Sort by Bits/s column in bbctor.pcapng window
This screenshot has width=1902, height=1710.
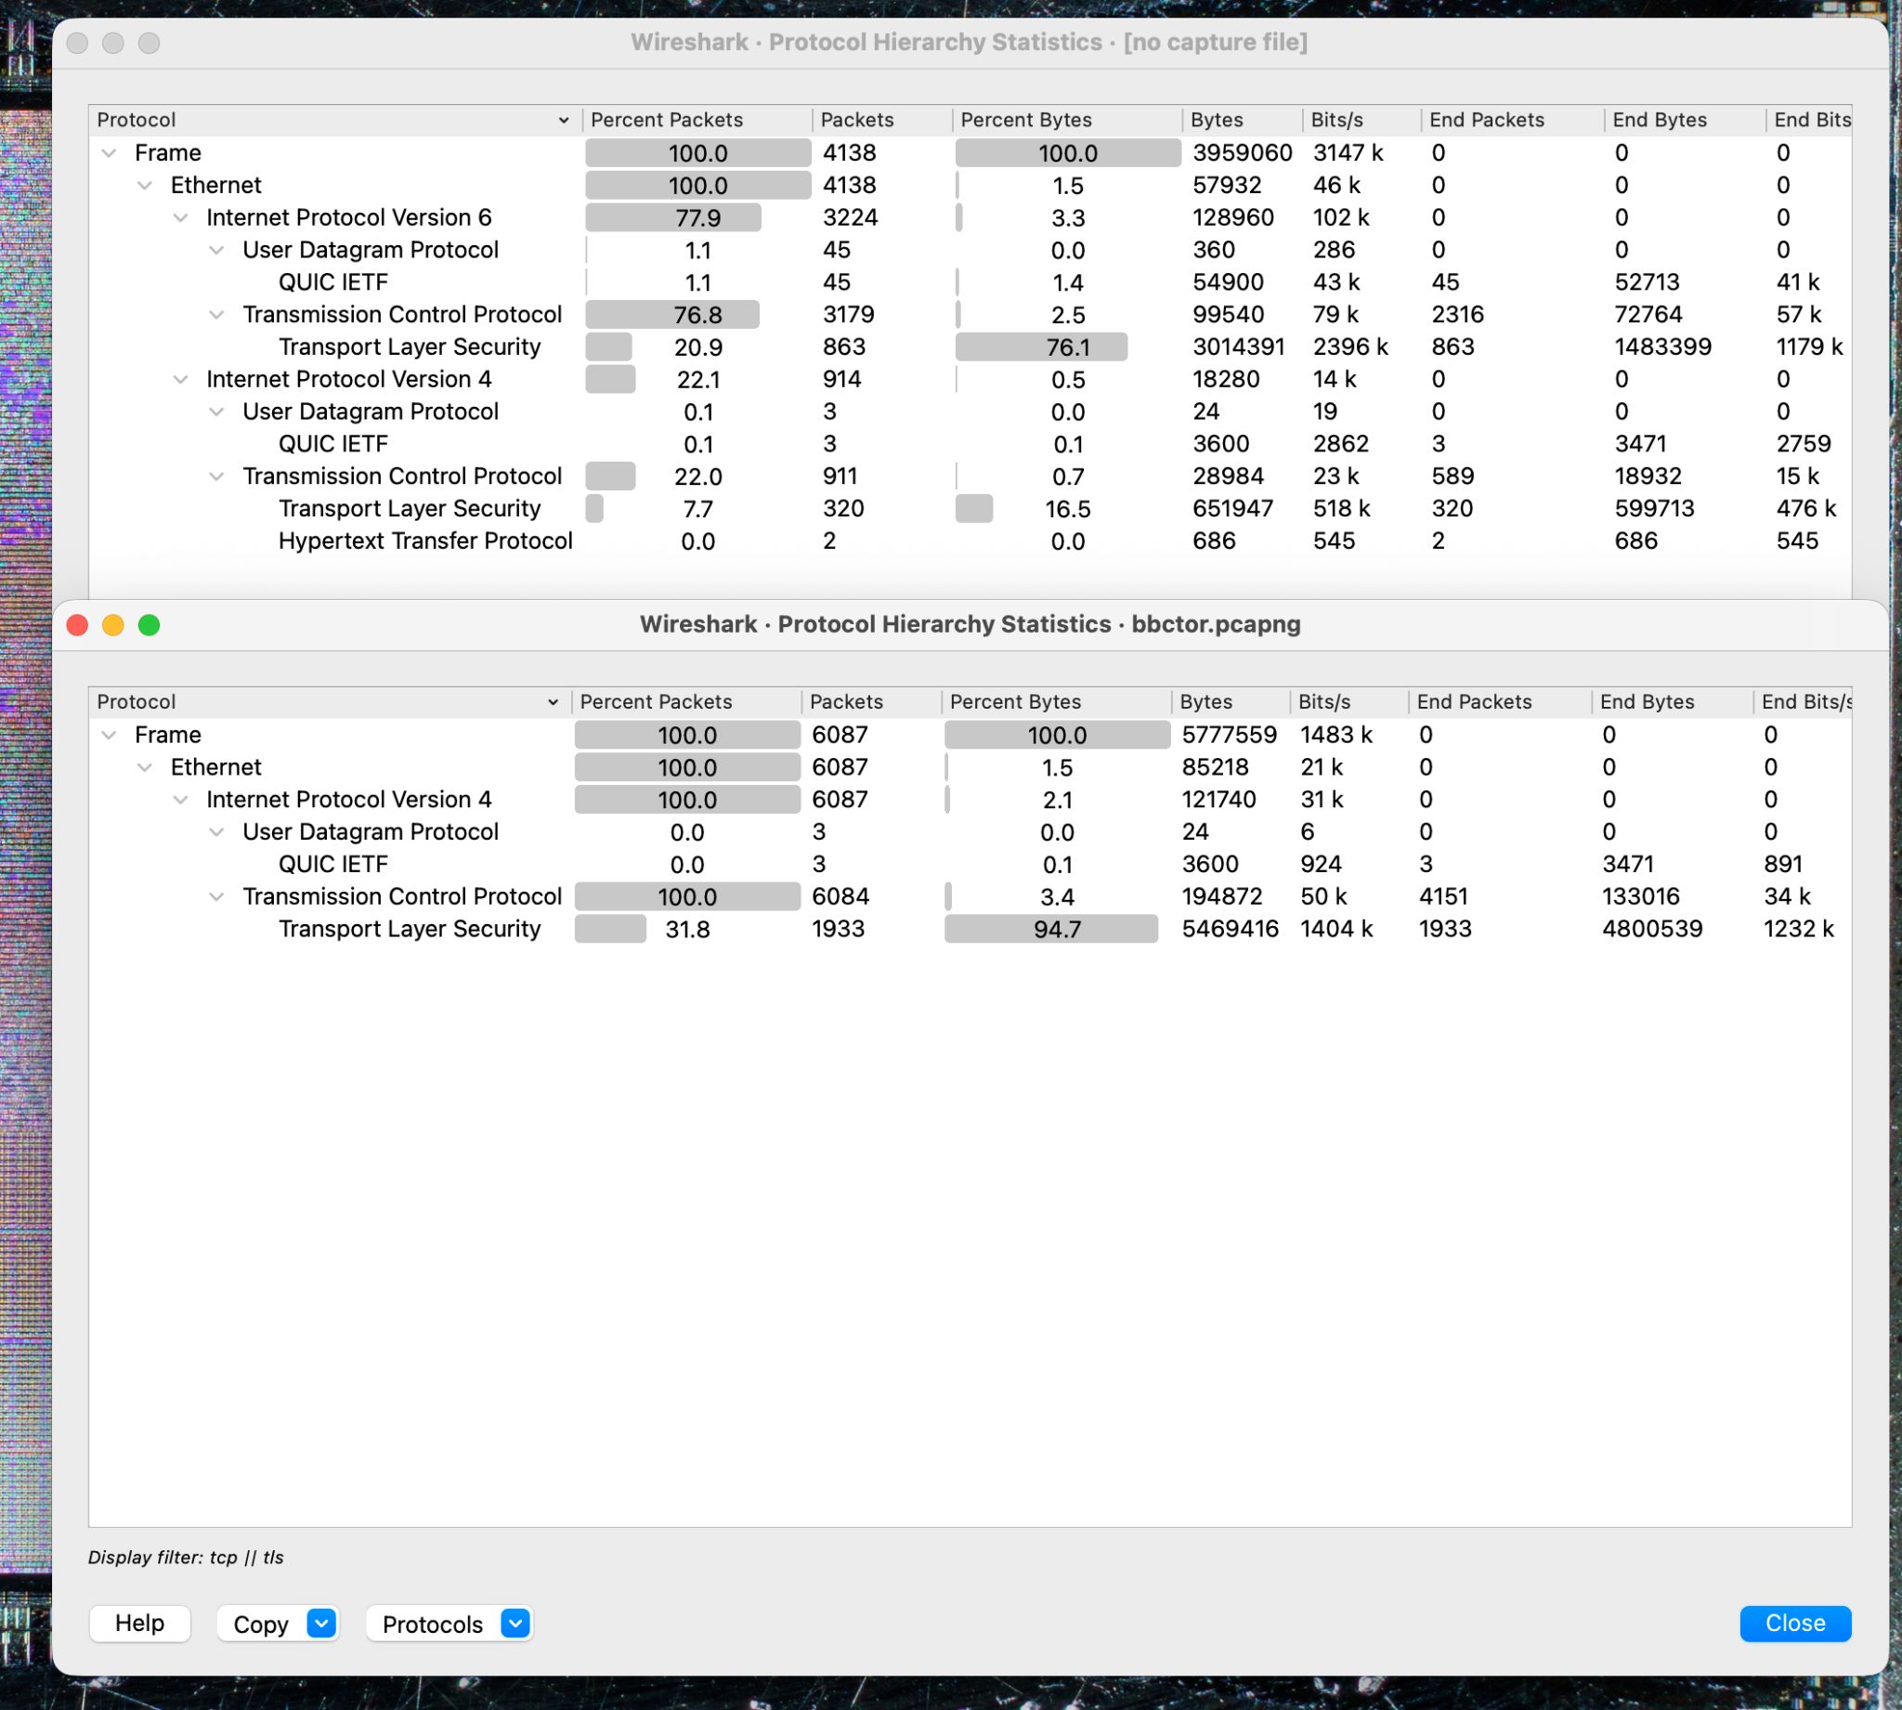1348,702
